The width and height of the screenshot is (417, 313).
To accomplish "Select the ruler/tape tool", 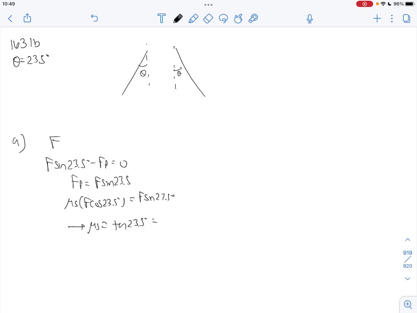I will [253, 18].
